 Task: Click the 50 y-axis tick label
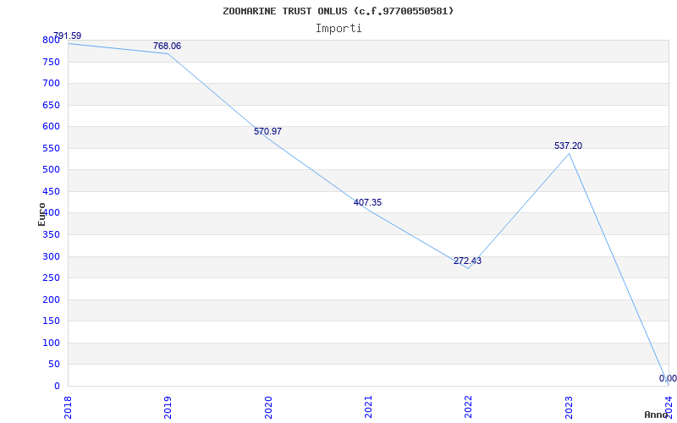tap(54, 365)
